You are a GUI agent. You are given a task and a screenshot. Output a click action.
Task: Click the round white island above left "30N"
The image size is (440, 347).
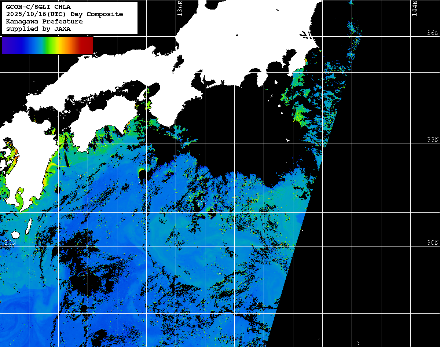point(15,234)
